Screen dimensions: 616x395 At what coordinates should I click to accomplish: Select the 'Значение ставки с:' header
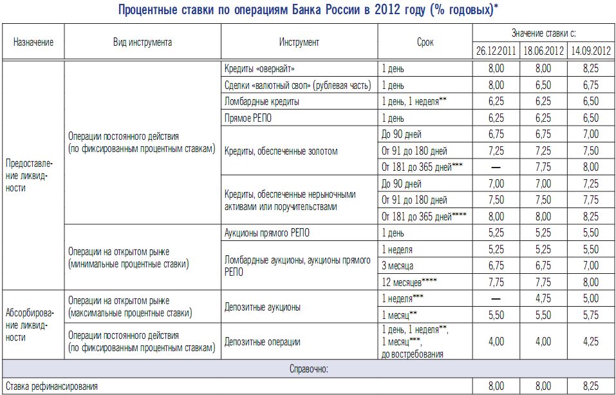(x=543, y=33)
